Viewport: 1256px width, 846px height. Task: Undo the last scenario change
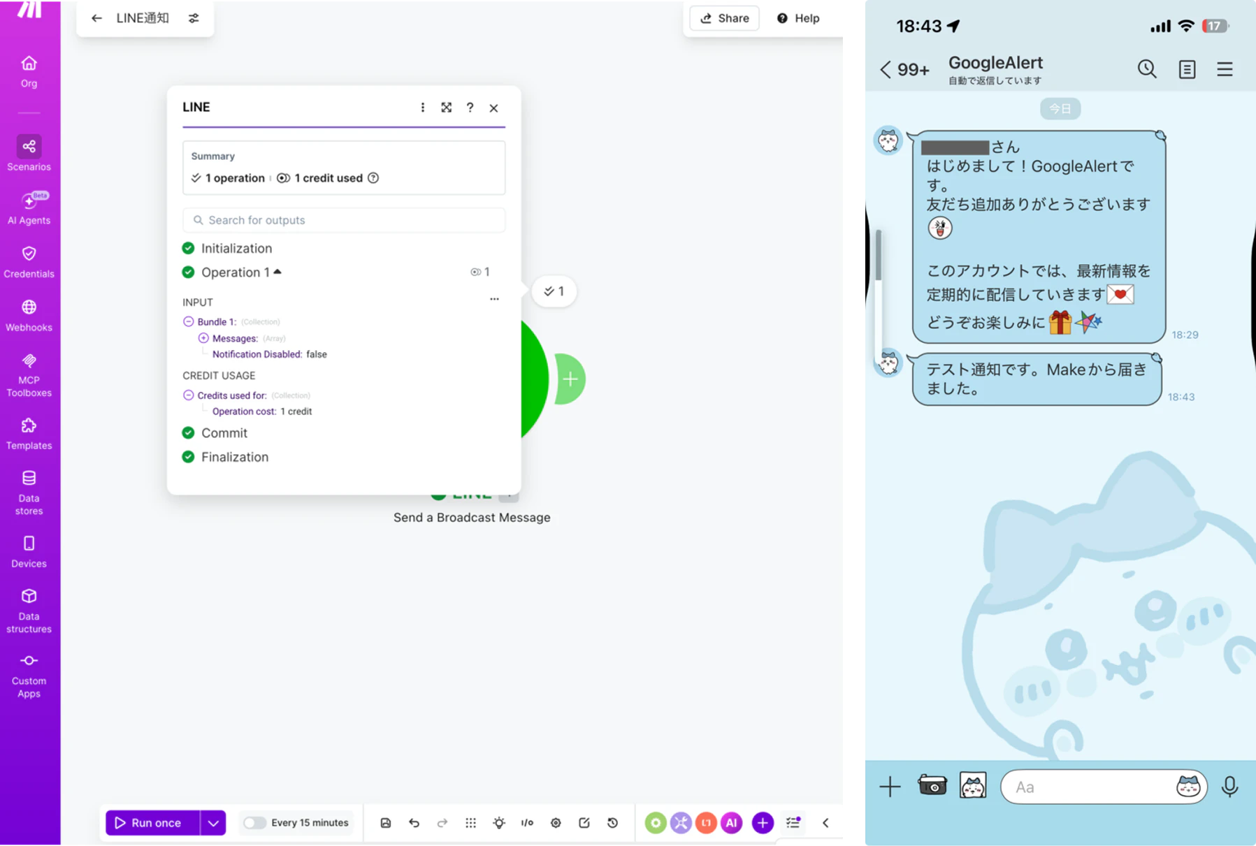click(414, 823)
